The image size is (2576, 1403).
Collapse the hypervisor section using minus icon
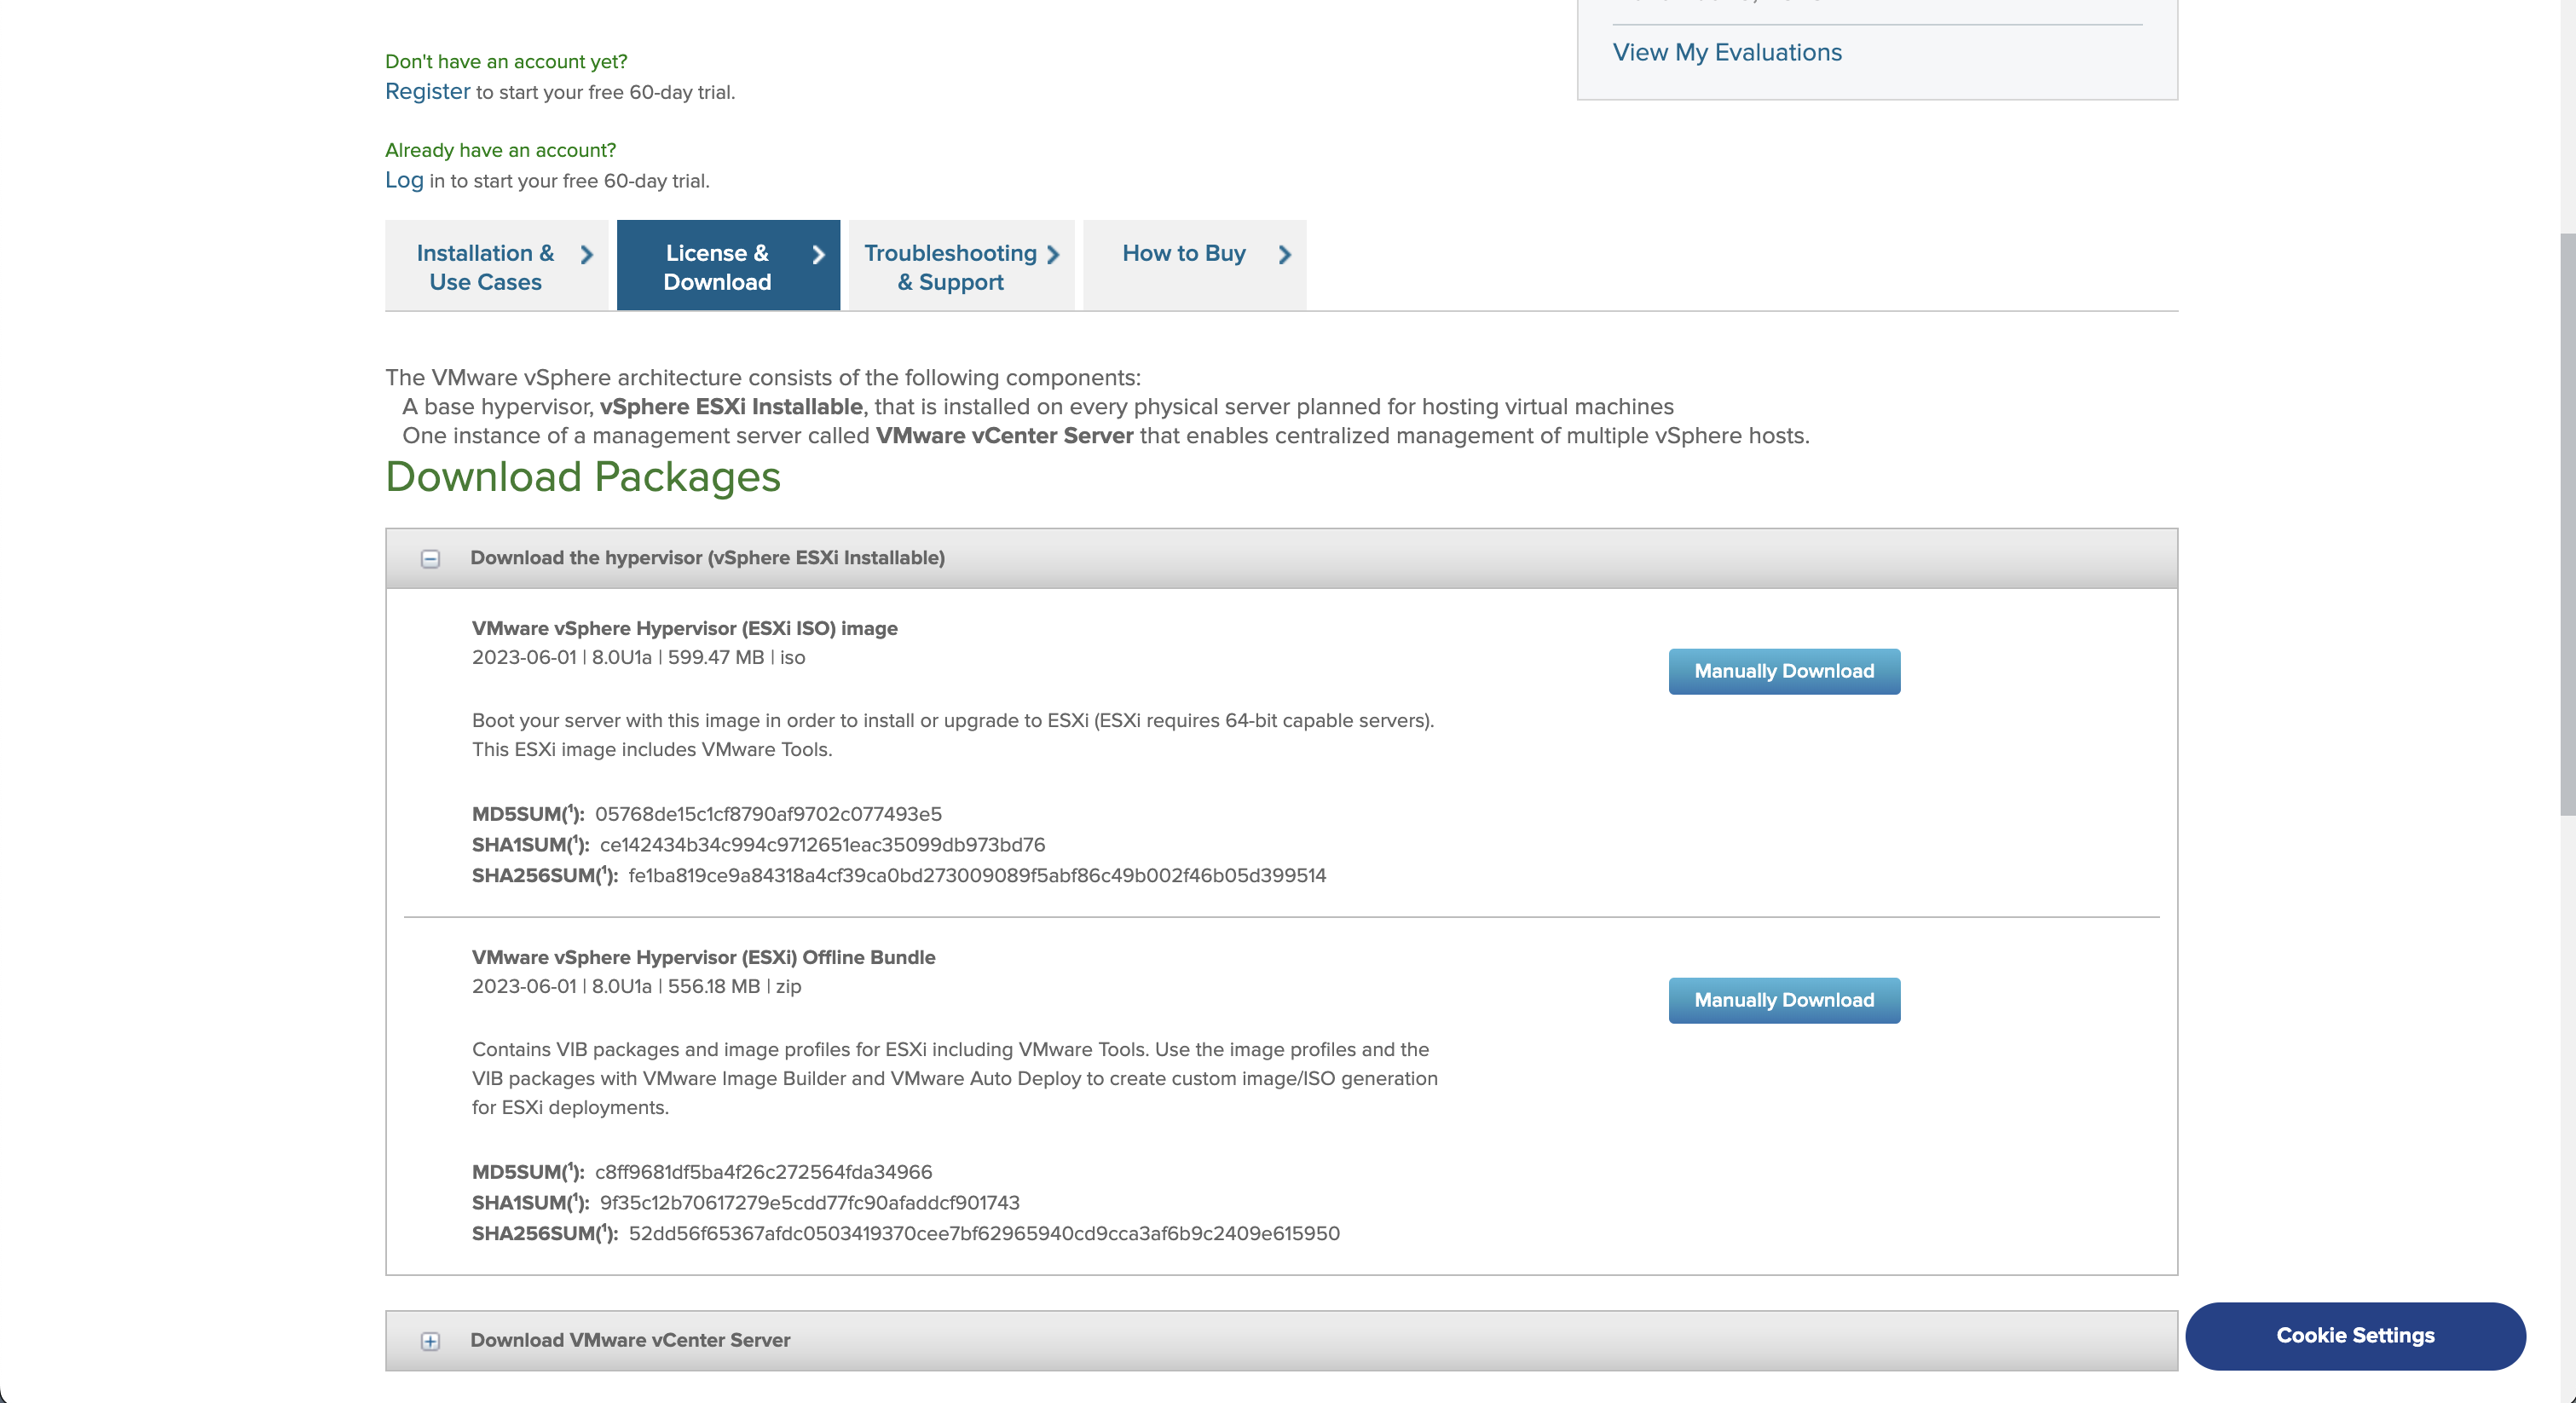(430, 559)
